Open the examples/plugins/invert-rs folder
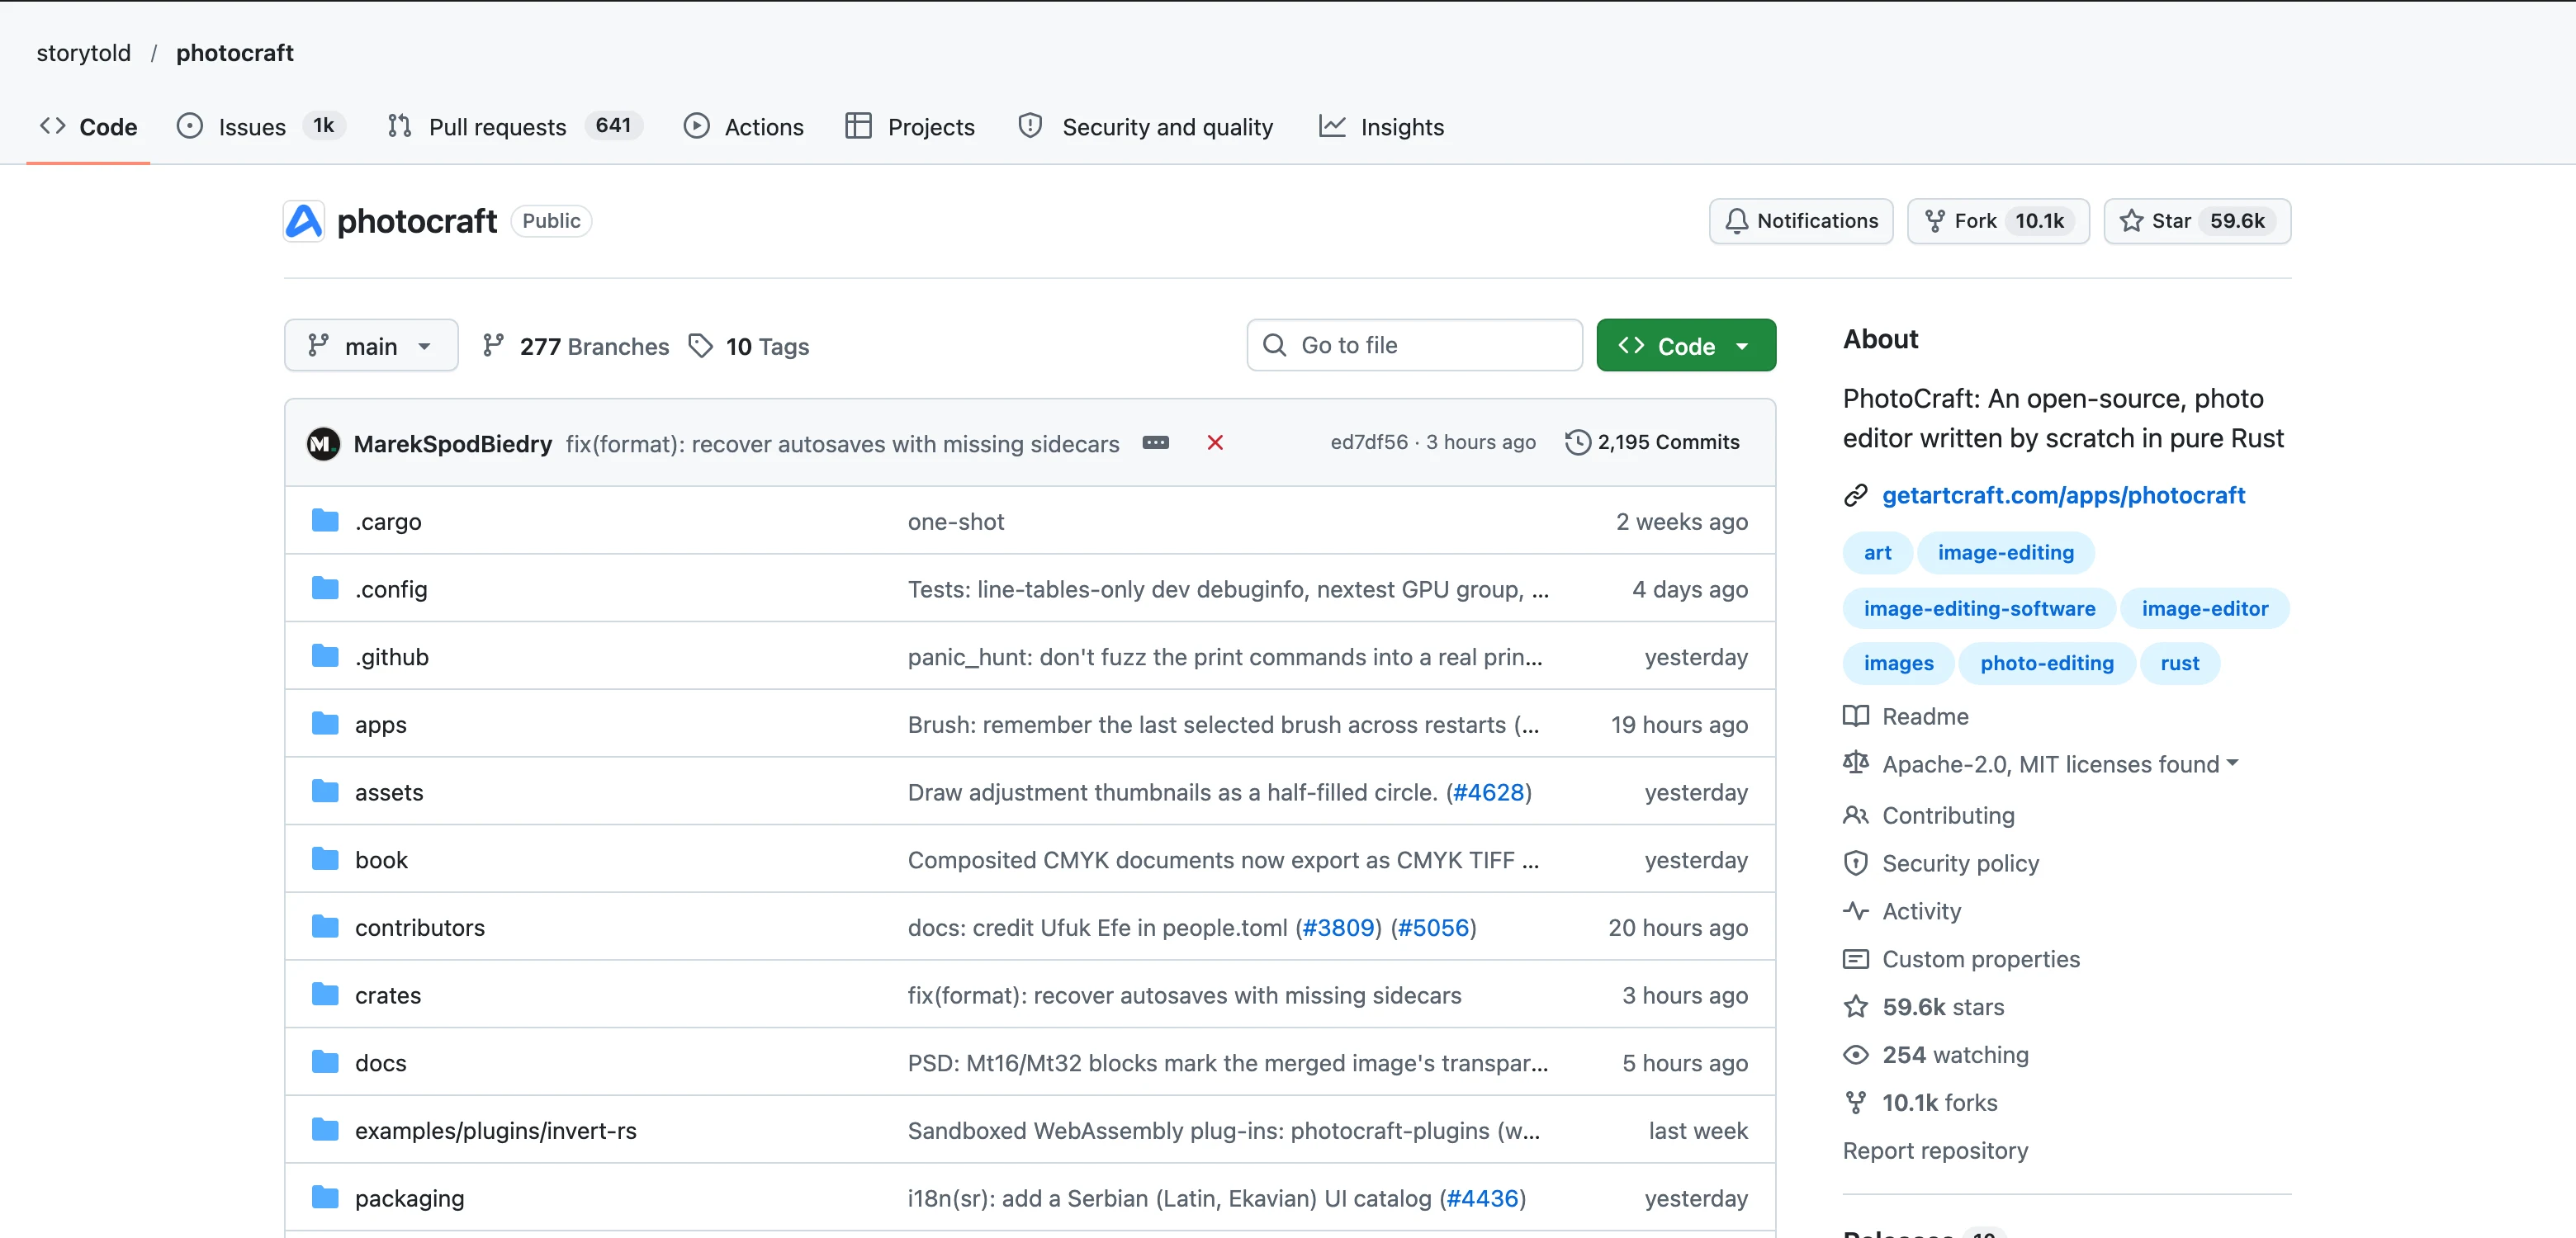The image size is (2576, 1238). click(x=495, y=1130)
